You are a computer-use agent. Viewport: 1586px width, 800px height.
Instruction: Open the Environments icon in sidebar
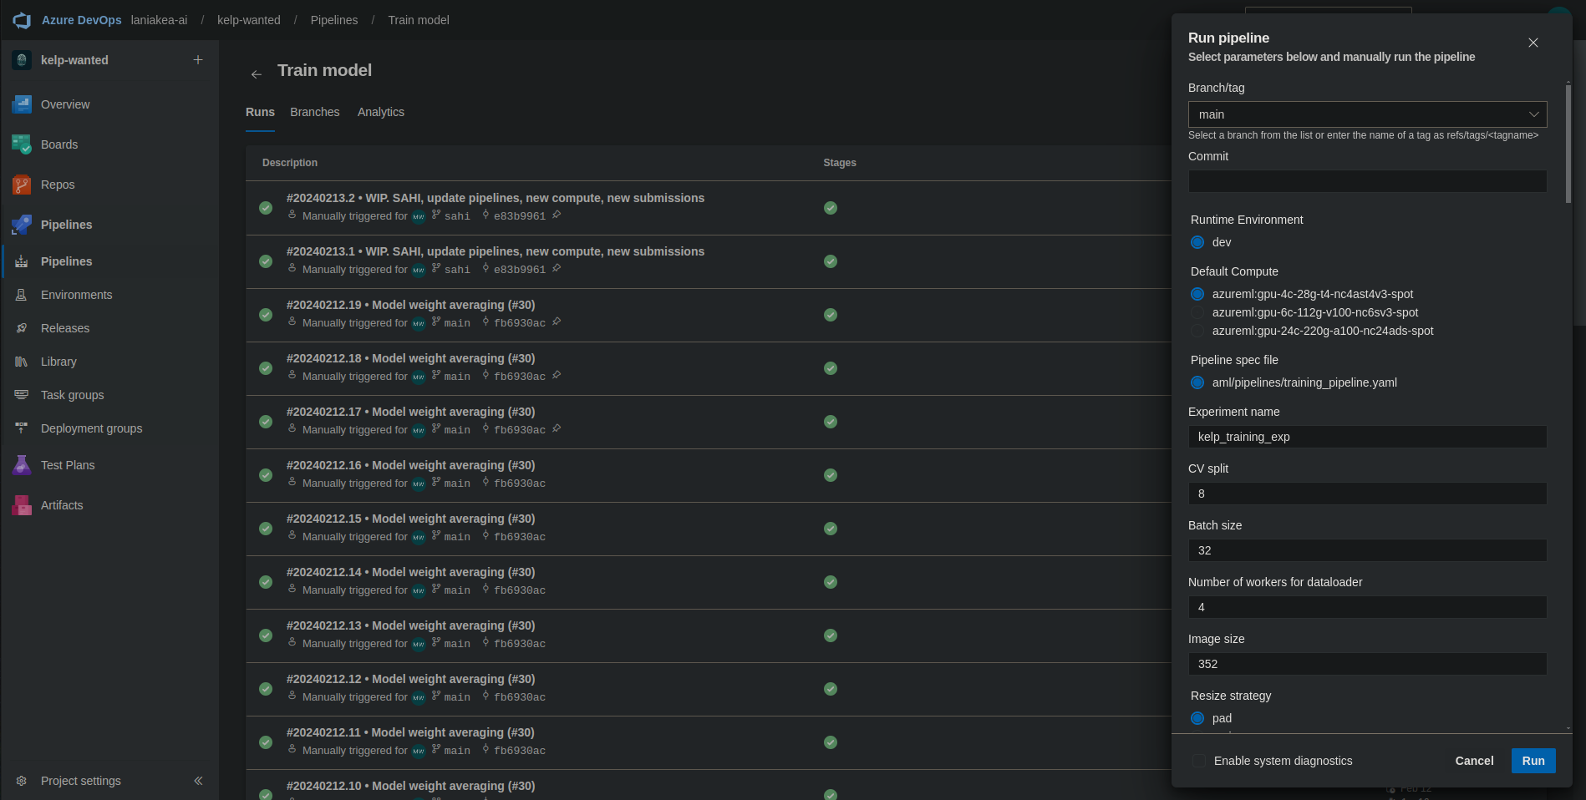tap(22, 295)
